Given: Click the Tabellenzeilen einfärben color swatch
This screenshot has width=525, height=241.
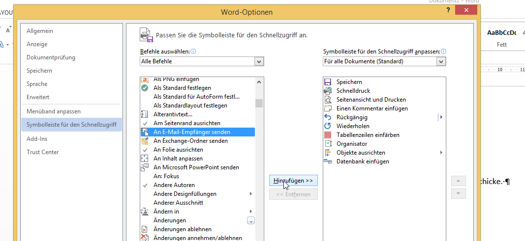Looking at the screenshot, I should coord(328,135).
